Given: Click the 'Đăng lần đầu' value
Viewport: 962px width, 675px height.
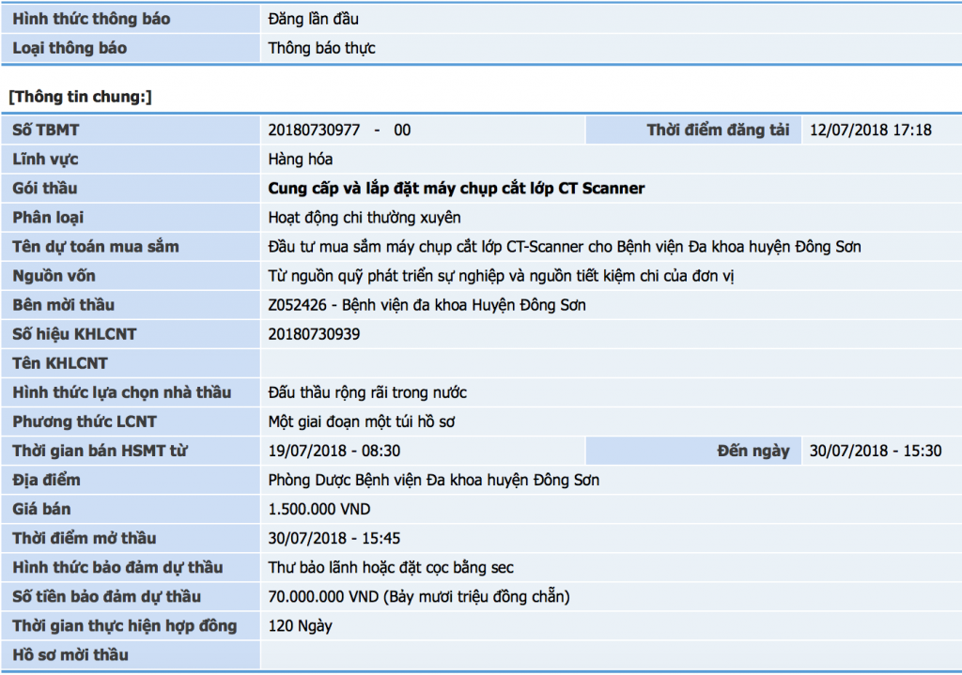Looking at the screenshot, I should (x=313, y=19).
